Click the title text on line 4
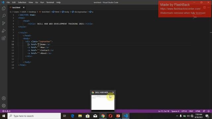 [60, 24]
